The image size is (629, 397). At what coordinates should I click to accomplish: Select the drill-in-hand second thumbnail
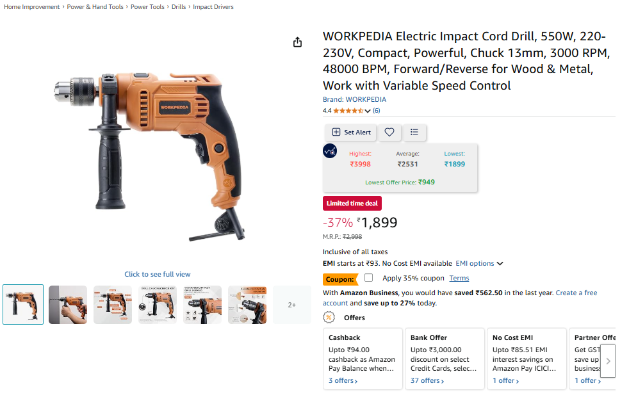[x=68, y=305]
